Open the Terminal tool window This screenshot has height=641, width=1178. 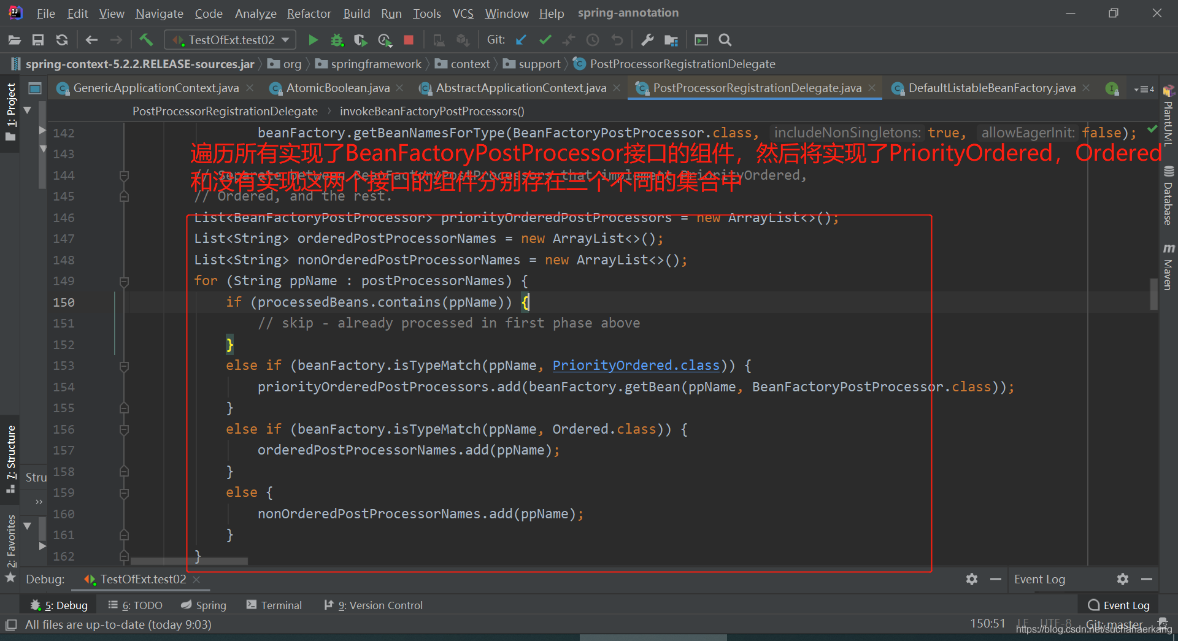[274, 605]
